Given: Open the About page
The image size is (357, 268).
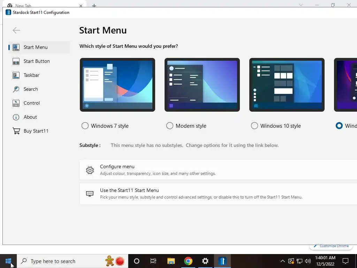Looking at the screenshot, I should pos(39,117).
